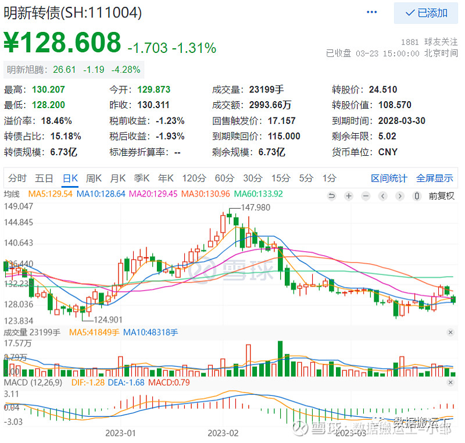Image resolution: width=465 pixels, height=443 pixels.
Task: Click the volume MA5:41849手 label
Action: click(x=94, y=333)
